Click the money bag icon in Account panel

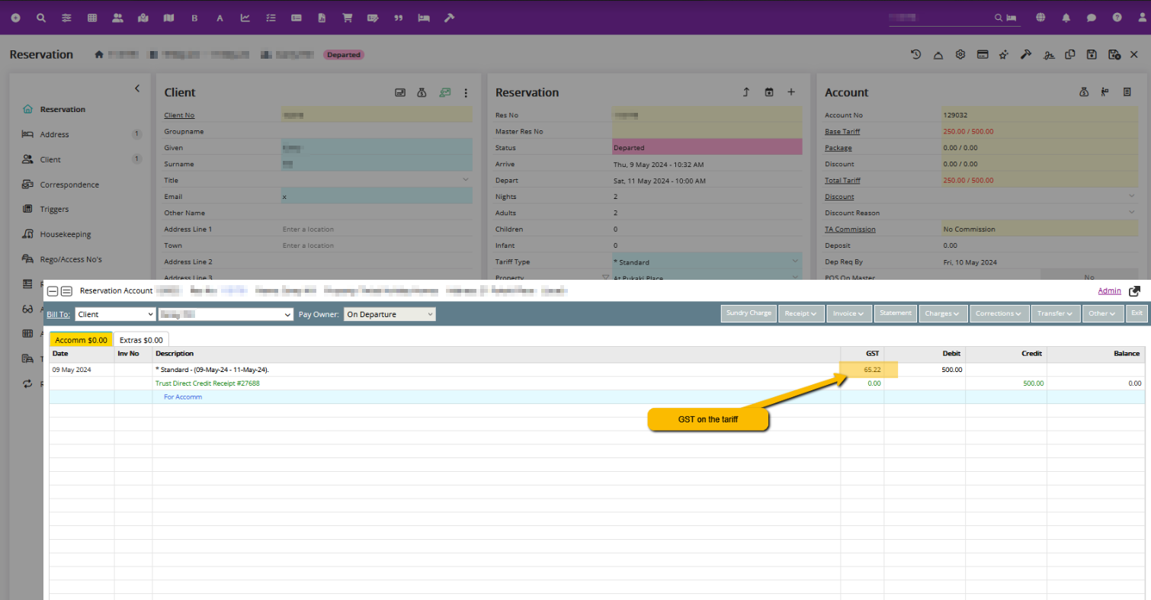point(1084,92)
